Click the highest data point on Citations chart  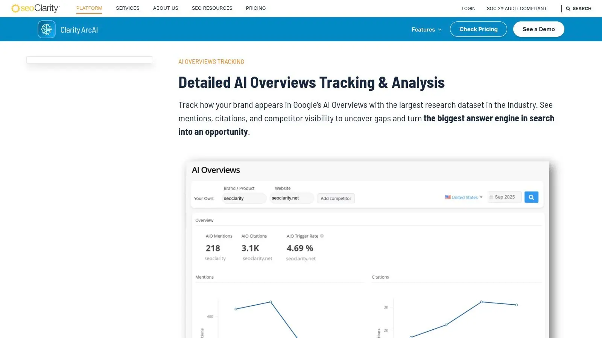point(481,302)
